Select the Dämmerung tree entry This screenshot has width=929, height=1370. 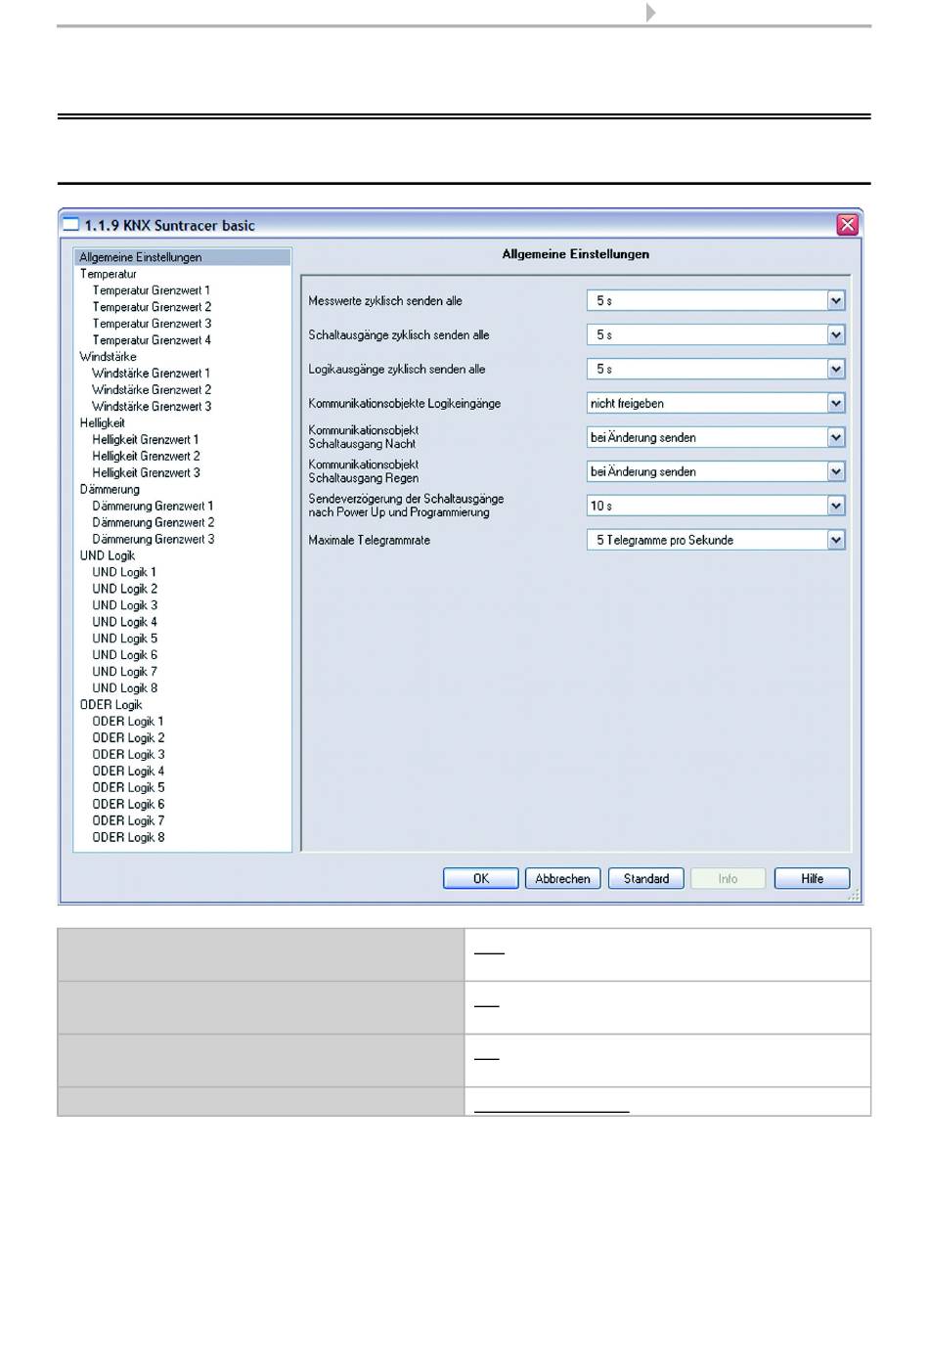coord(110,490)
